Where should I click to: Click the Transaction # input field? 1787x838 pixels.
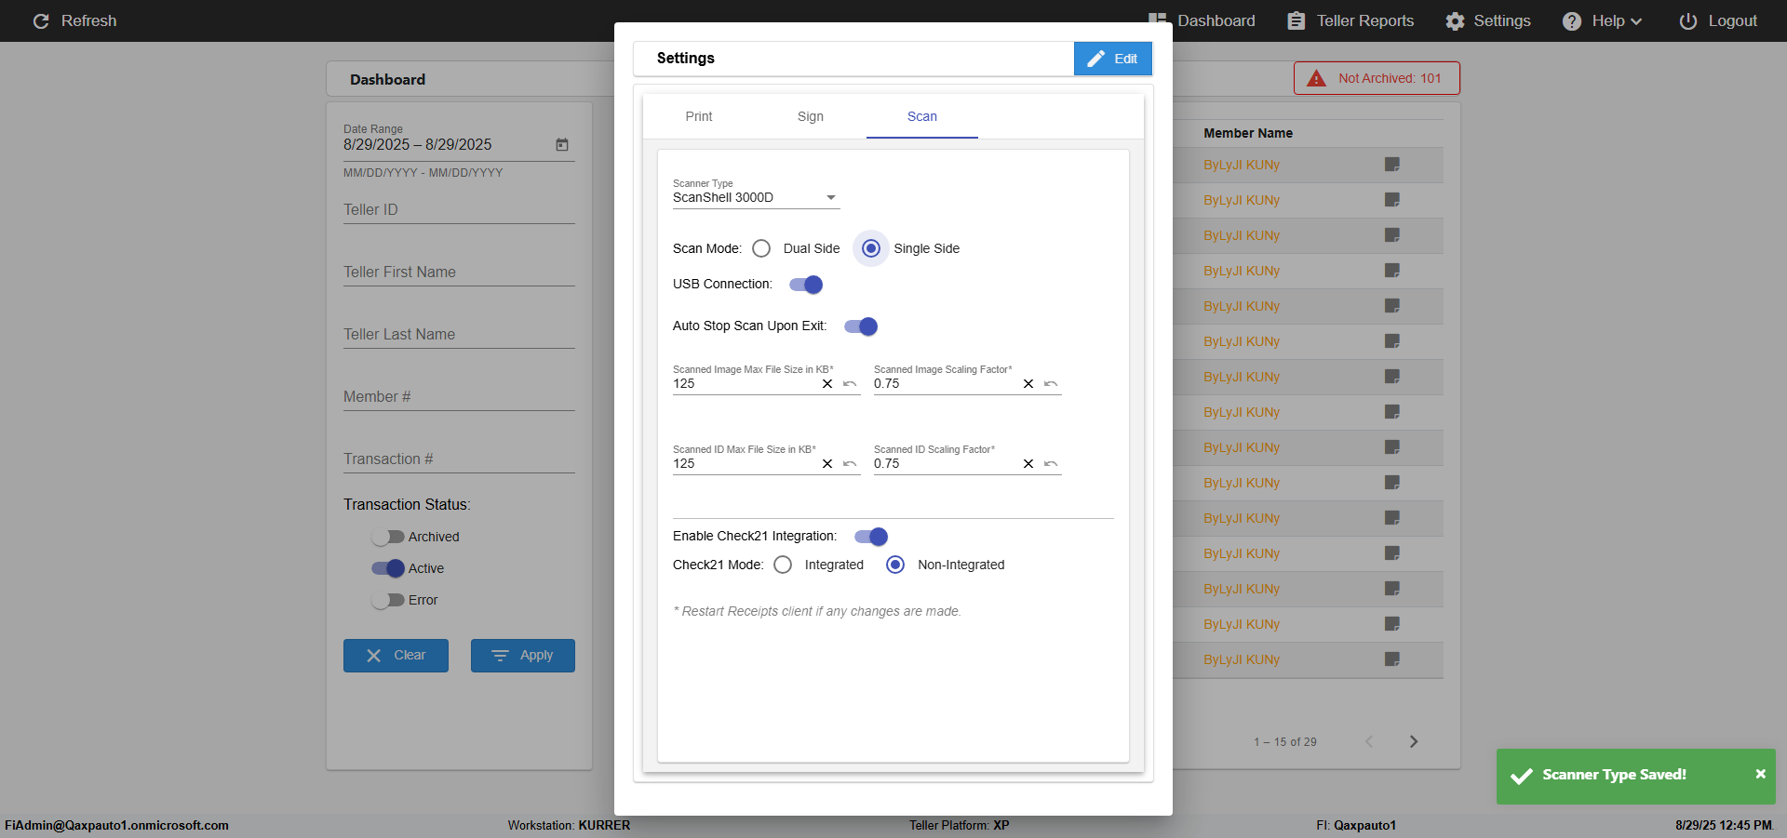click(459, 459)
